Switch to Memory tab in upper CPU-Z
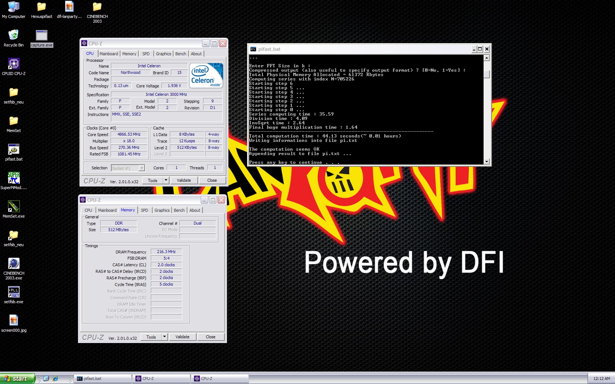This screenshot has width=615, height=384. [129, 54]
